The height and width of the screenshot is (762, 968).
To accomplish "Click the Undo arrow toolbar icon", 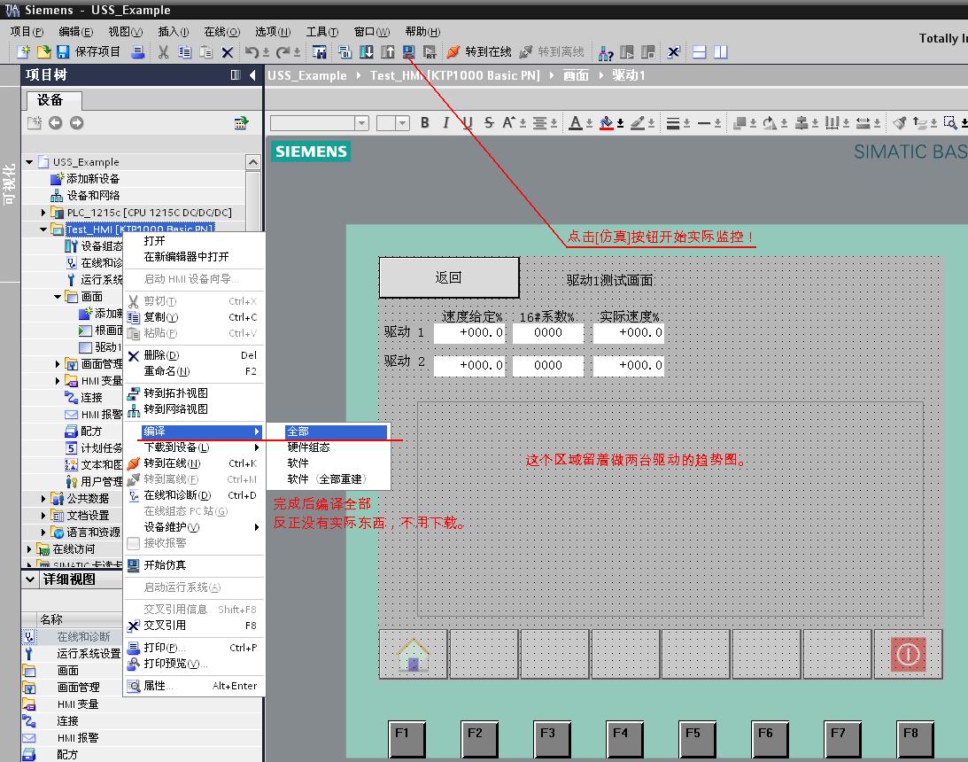I will 252,52.
